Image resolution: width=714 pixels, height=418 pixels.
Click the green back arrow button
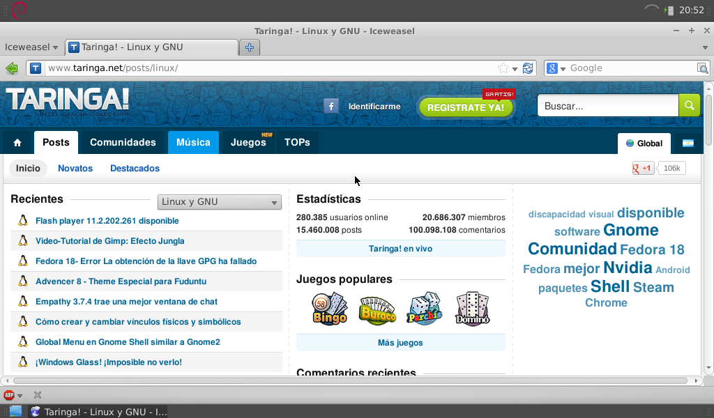point(12,68)
